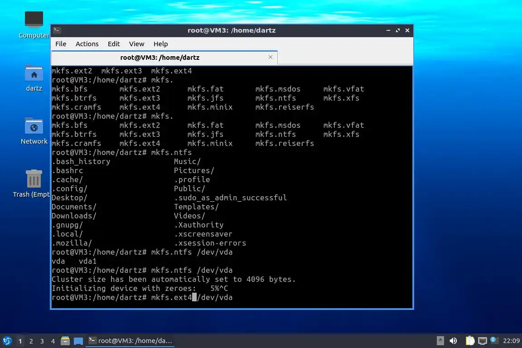Open the clipboard manager tray icon
Screen dimensions: 522x348
pyautogui.click(x=470, y=341)
